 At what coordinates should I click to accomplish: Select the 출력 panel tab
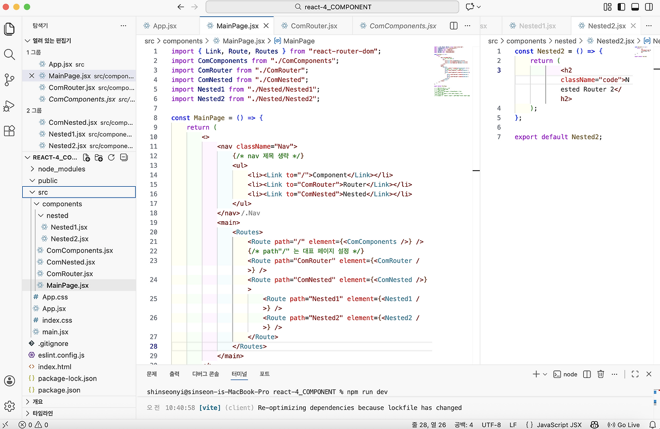pyautogui.click(x=174, y=374)
